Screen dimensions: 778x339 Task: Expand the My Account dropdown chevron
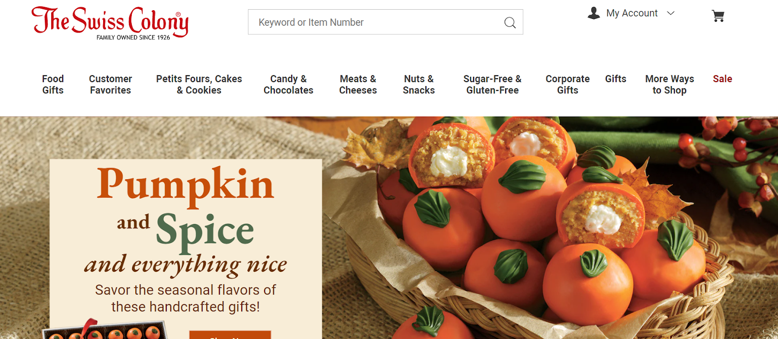coord(671,13)
